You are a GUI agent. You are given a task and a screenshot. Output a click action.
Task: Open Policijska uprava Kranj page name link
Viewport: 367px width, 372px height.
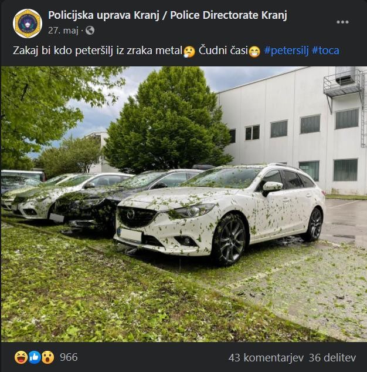tap(168, 15)
